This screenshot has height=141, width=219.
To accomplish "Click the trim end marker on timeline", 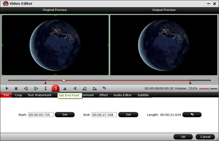I will [190, 83].
